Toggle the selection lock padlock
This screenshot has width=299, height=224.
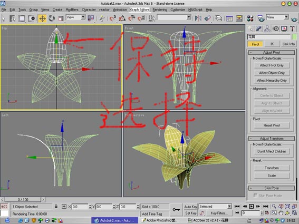56,207
